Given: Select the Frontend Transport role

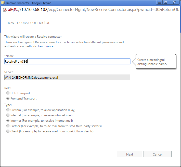Looking at the screenshot, I should pos(8,99).
